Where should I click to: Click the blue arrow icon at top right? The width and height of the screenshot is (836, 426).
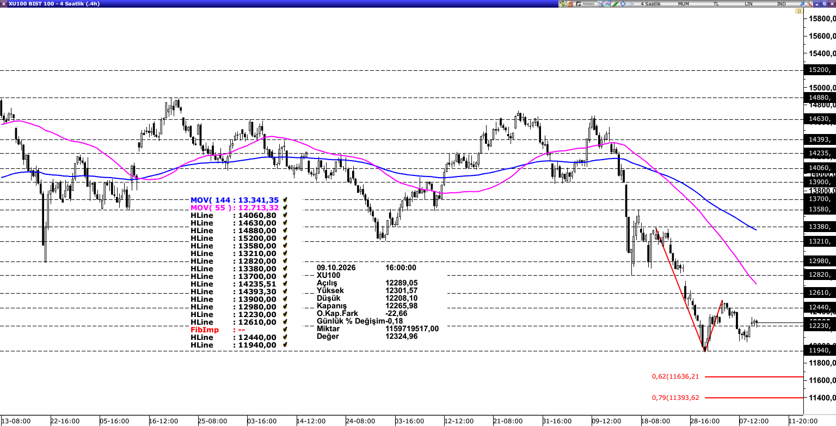click(x=802, y=4)
